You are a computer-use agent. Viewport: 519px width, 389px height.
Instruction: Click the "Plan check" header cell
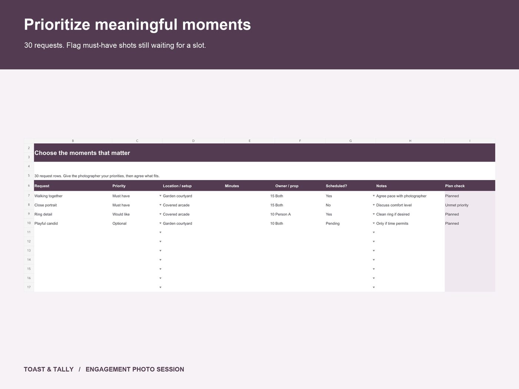point(470,186)
